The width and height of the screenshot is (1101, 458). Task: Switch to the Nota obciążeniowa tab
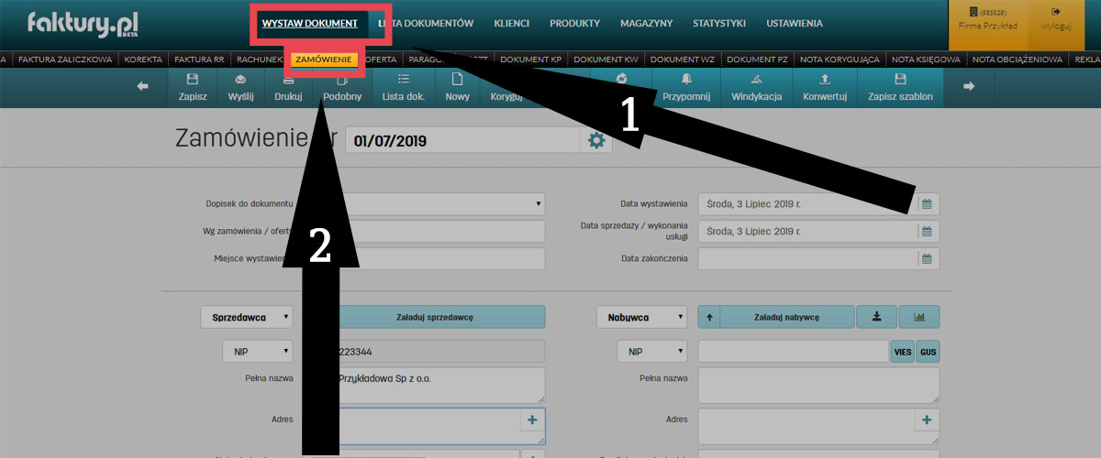click(x=1016, y=60)
